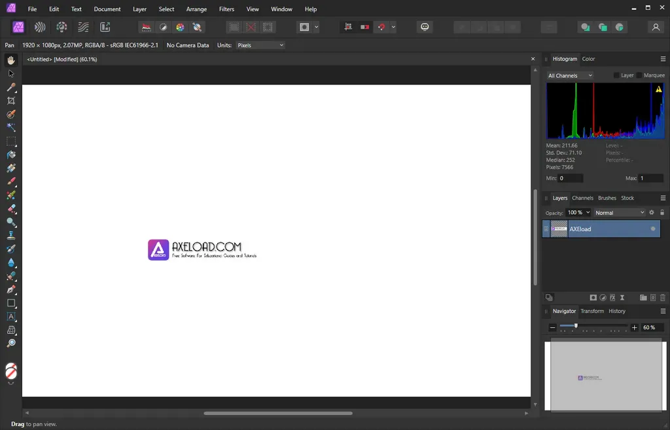This screenshot has height=430, width=670.
Task: Click the Navigator zoom slider
Action: click(593, 326)
